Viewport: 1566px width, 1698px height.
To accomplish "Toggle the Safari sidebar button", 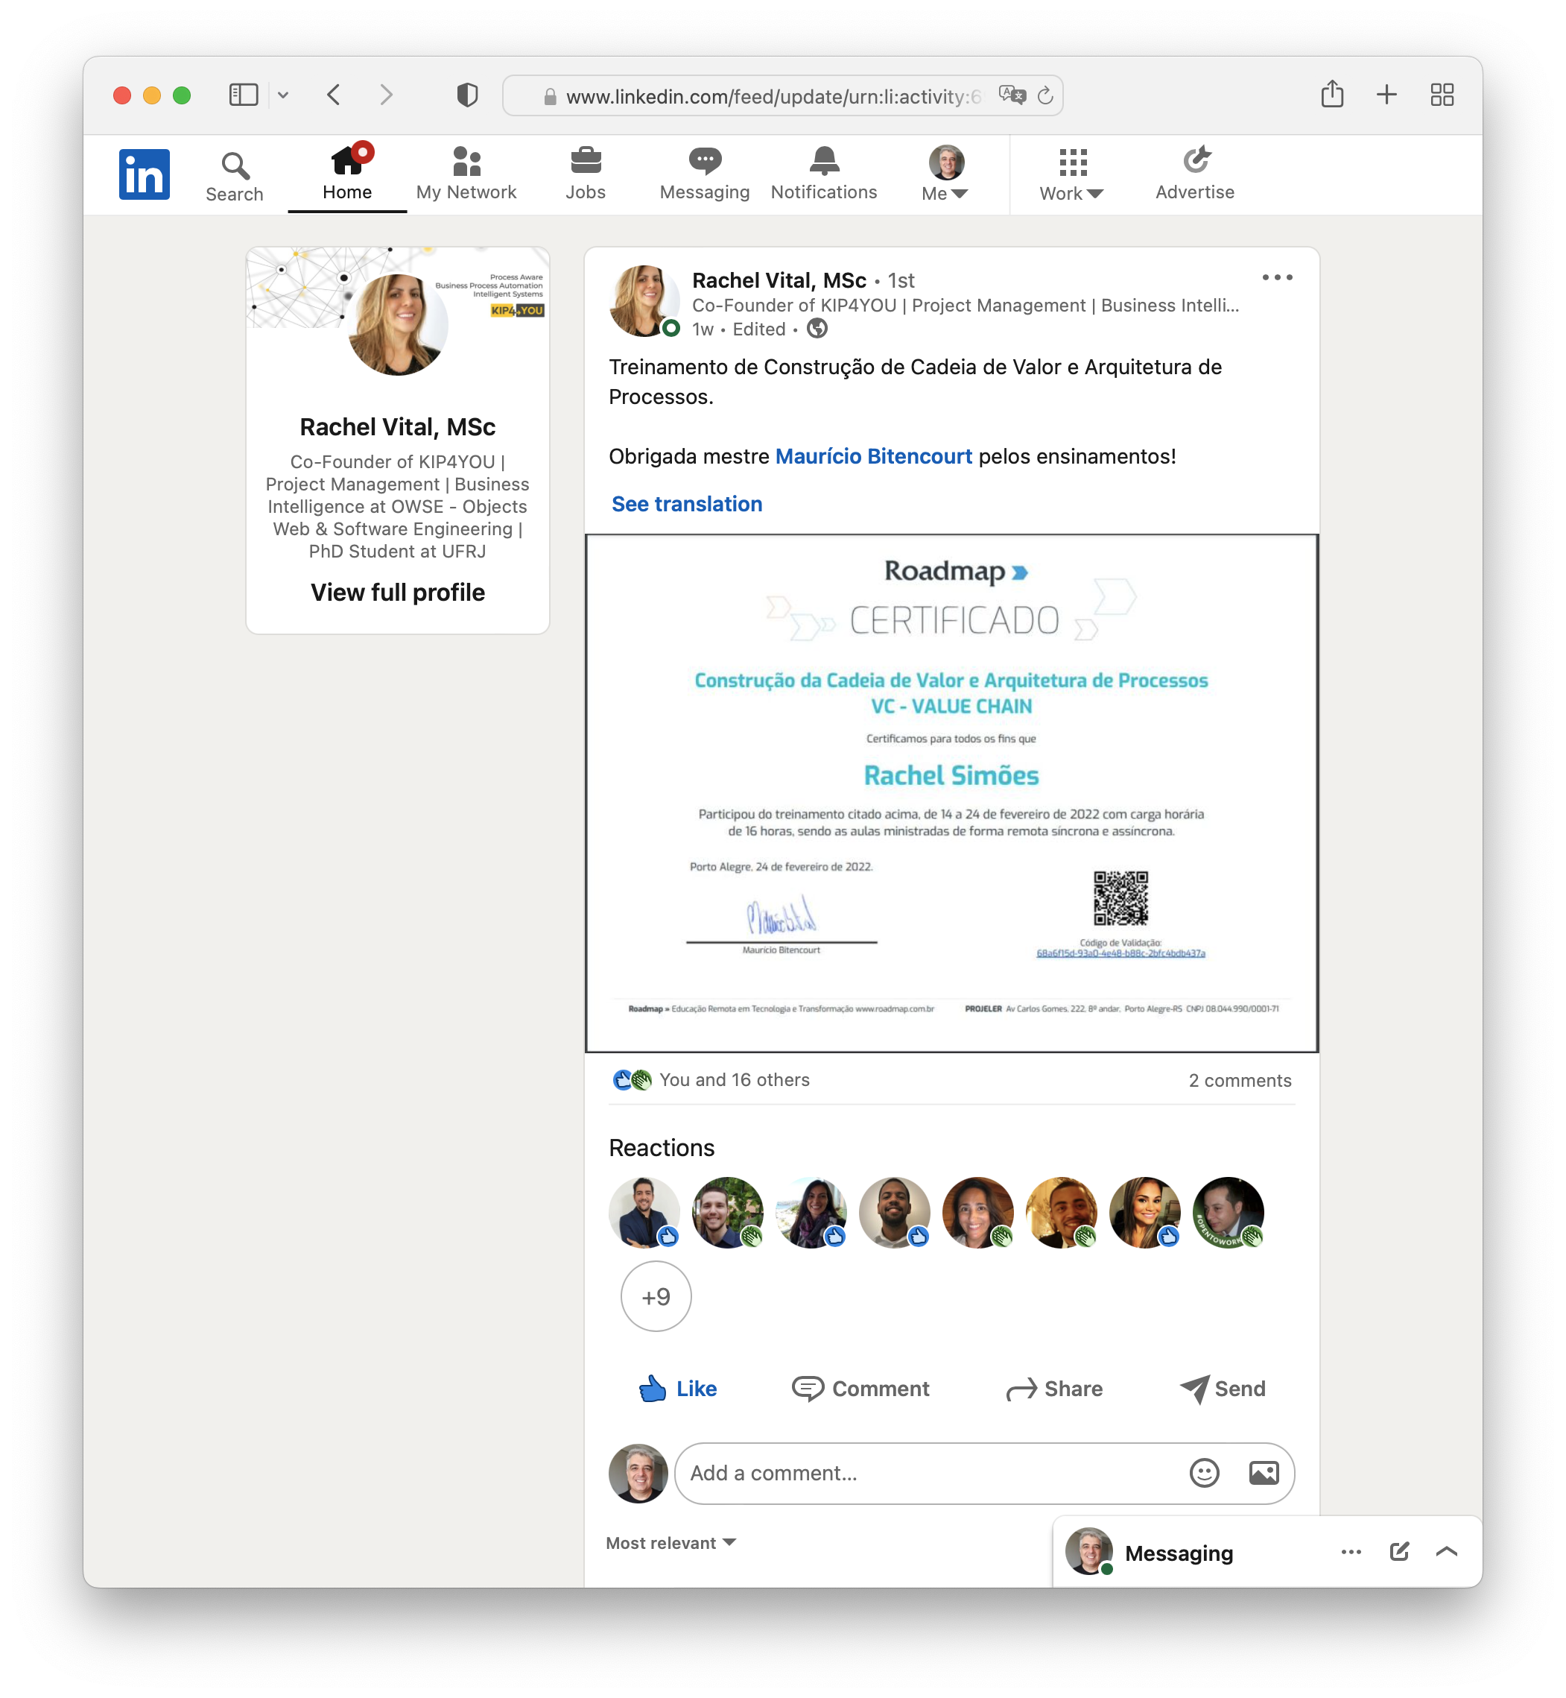I will pyautogui.click(x=244, y=94).
